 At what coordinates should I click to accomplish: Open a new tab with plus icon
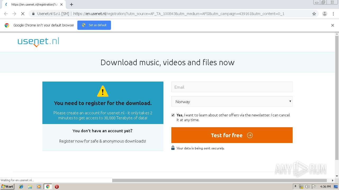(x=71, y=4)
